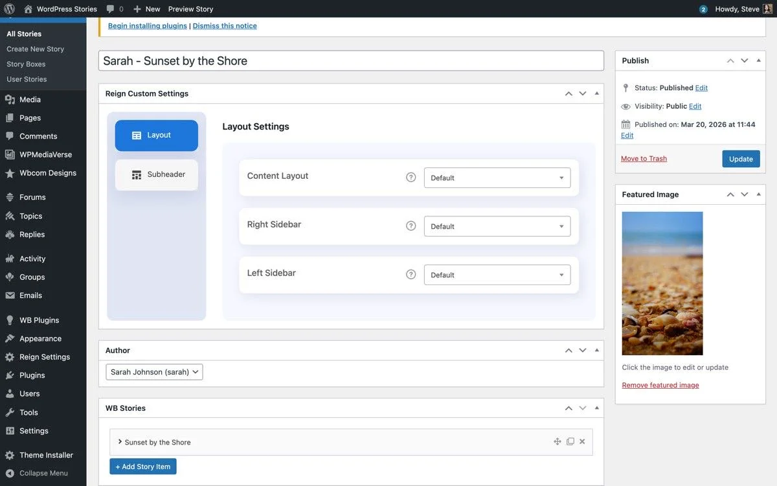Collapse the Publish panel
Viewport: 777px width, 486px height.
tap(758, 60)
